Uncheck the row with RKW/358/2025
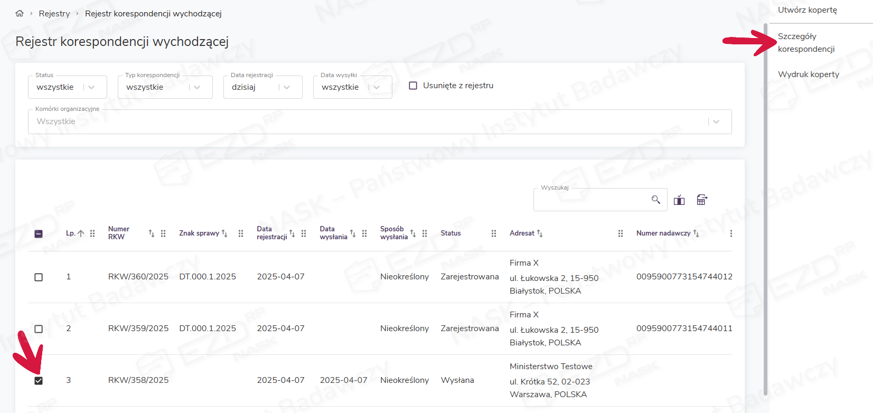Viewport: 873px width, 413px height. 39,381
